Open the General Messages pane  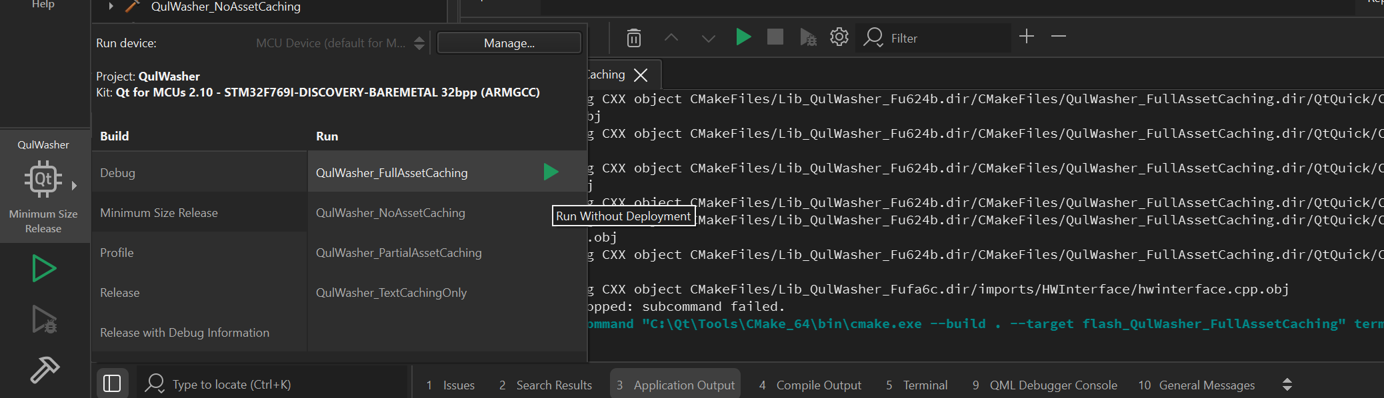(1197, 385)
